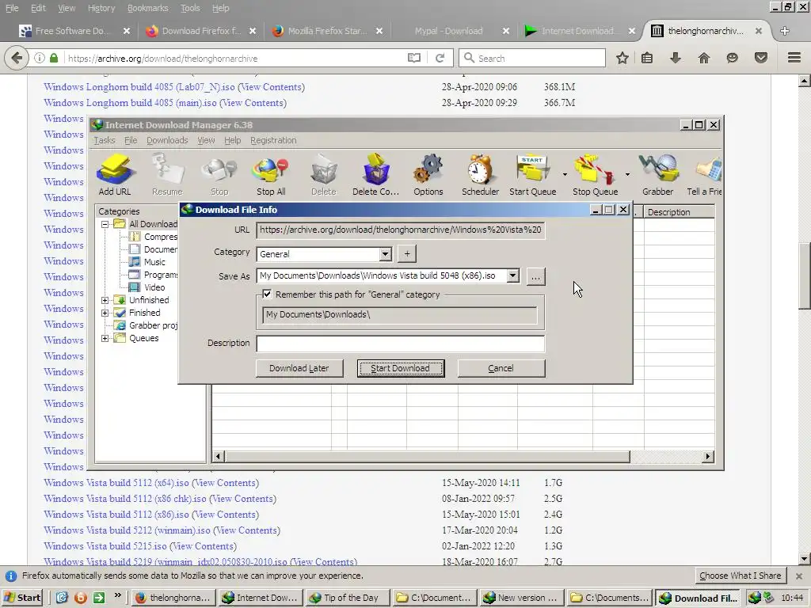
Task: Open Windows Longhorn build 4085 (main).iso link
Action: pyautogui.click(x=130, y=103)
